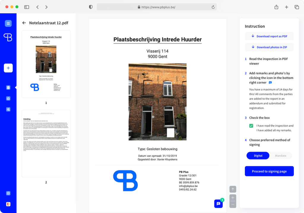The width and height of the screenshot is (304, 213).
Task: Open the house properties icon in the sidebar
Action: click(x=8, y=99)
